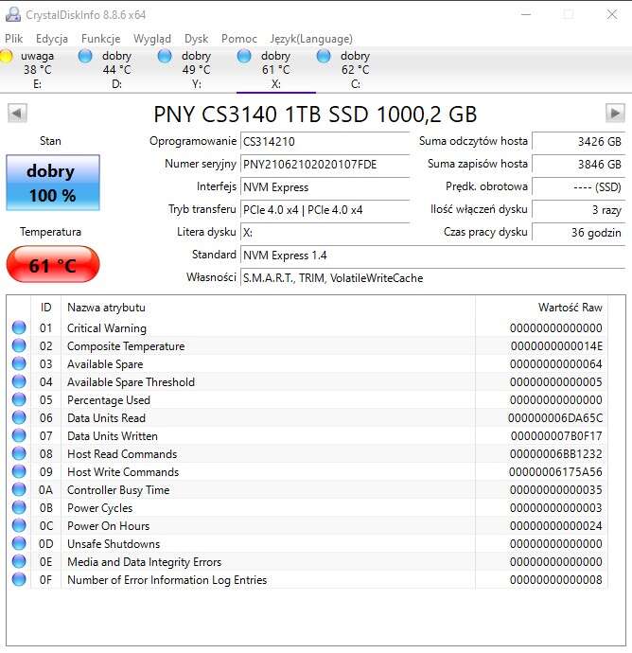Open the Funkcje menu
Viewport: 632px width, 653px height.
(100, 39)
